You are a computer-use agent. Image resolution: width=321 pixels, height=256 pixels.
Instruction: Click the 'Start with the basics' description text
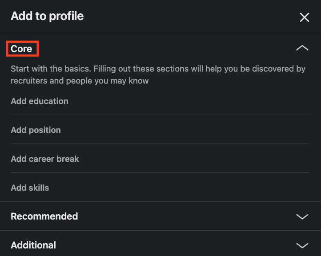tap(158, 75)
